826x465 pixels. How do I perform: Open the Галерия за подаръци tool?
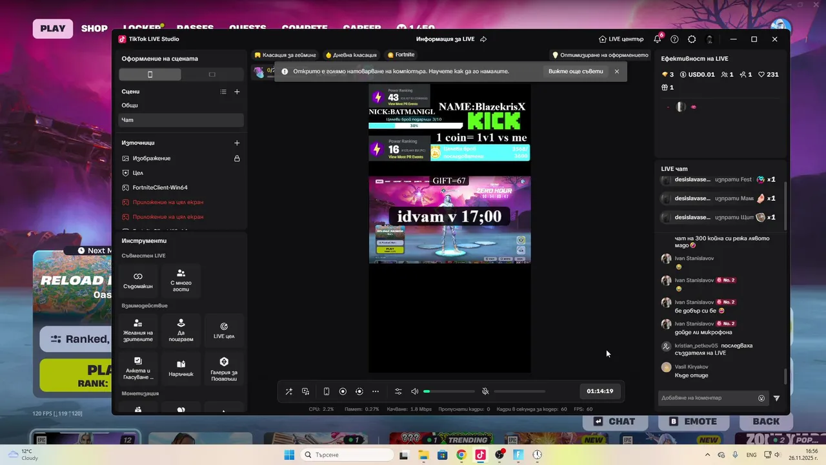(x=224, y=368)
